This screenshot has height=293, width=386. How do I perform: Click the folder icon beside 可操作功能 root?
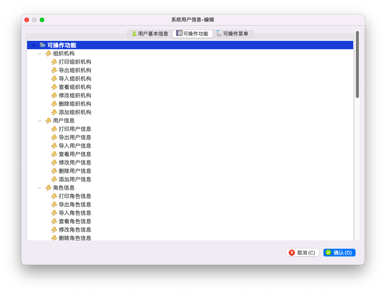click(x=43, y=45)
